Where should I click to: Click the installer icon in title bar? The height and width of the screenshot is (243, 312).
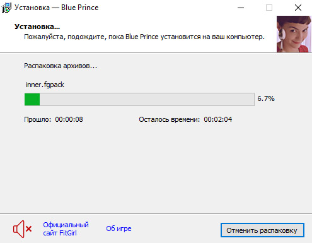(6, 8)
